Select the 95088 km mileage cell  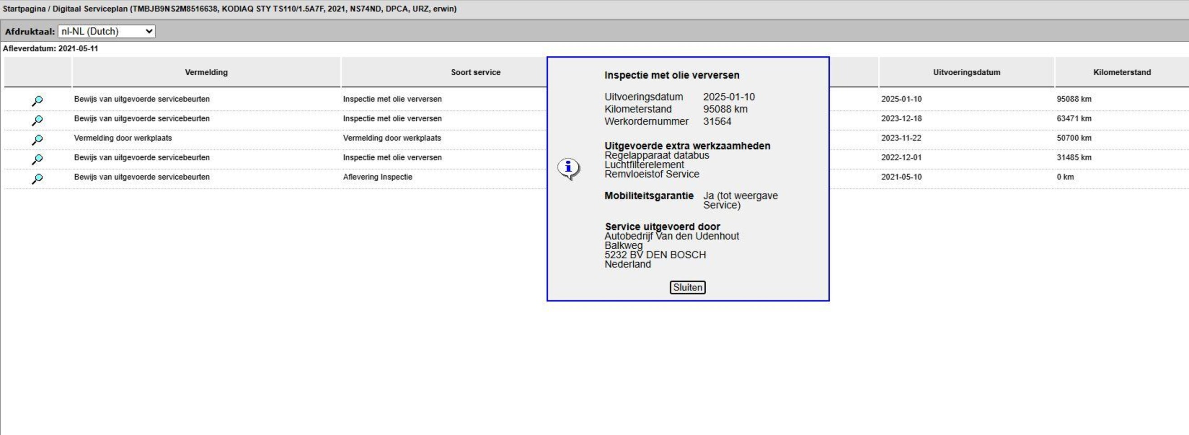1074,99
